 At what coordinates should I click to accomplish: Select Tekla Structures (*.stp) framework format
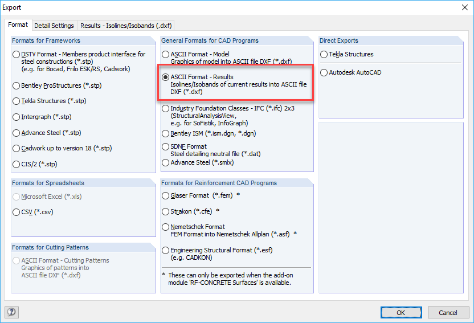17,101
